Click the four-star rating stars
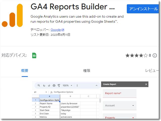 tap(137, 55)
